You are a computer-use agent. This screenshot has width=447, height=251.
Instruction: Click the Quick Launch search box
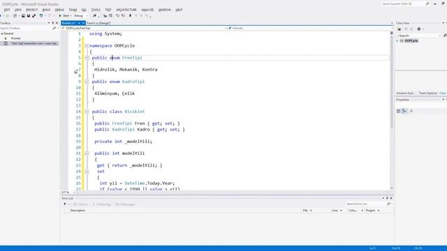[406, 4]
